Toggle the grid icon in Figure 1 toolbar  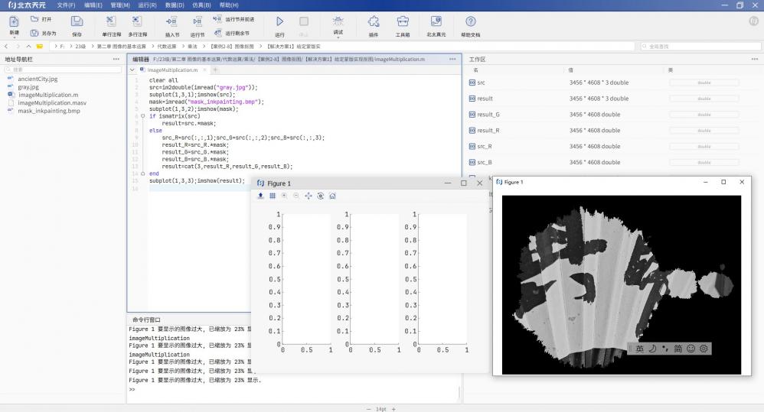(273, 196)
